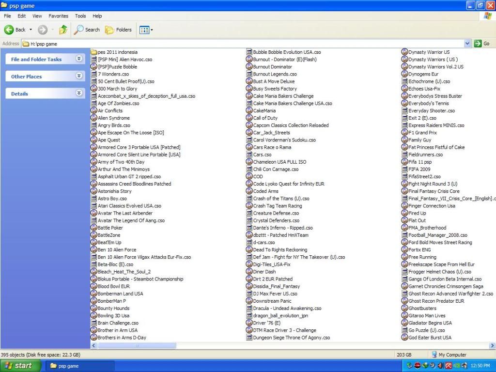Open the Search magnifier icon
This screenshot has height=372, width=496.
coord(78,30)
